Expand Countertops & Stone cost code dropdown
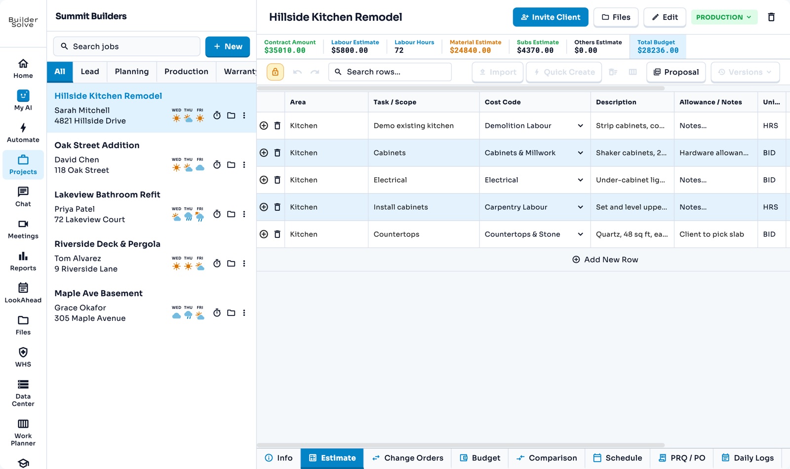Viewport: 790px width, 469px height. (x=580, y=234)
